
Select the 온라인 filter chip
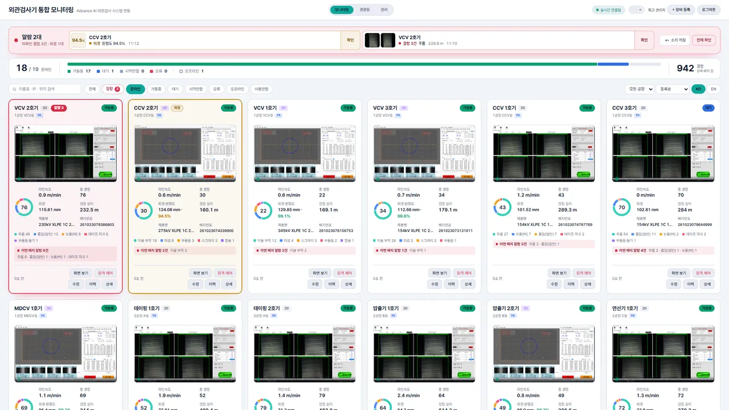point(136,89)
